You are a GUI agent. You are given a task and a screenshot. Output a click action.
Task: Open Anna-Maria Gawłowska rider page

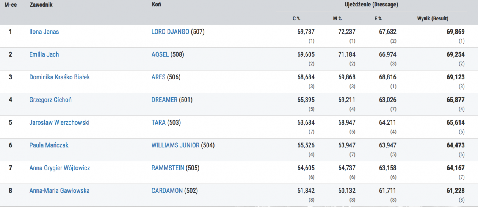(60, 190)
